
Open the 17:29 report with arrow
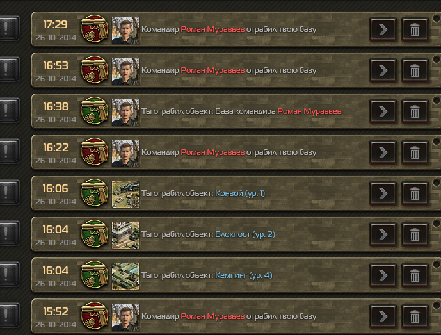(x=383, y=29)
